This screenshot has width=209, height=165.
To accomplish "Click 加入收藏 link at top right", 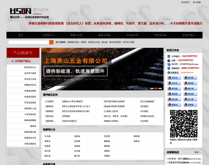I will (197, 2).
